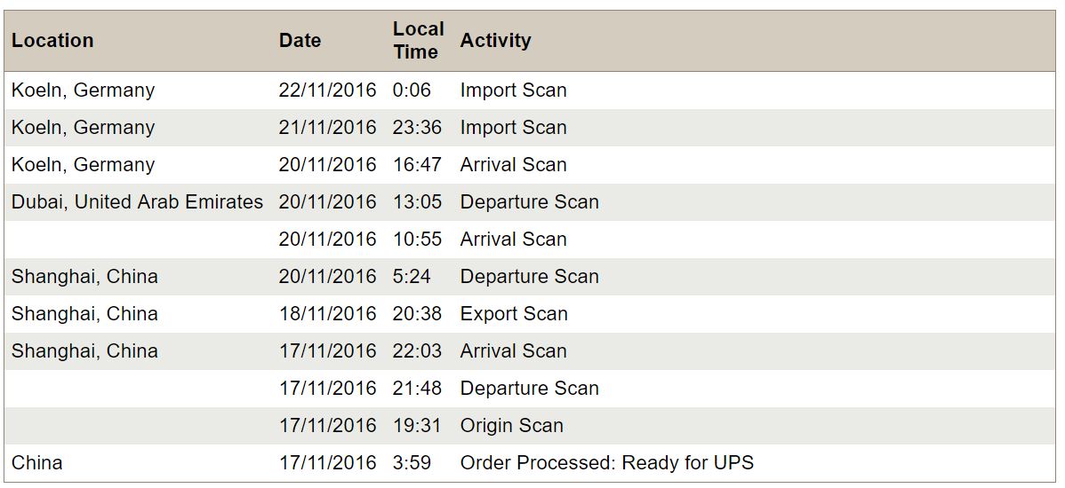Select the Origin Scan activity
Image resolution: width=1065 pixels, height=488 pixels.
(511, 426)
